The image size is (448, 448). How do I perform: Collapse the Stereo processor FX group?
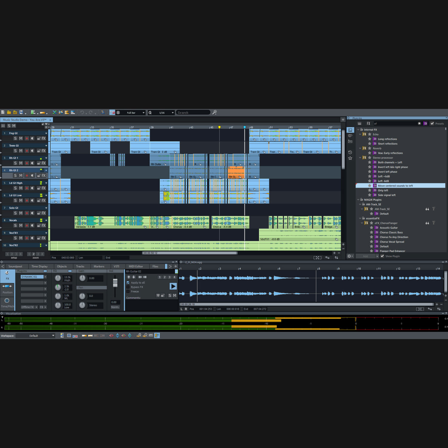pyautogui.click(x=360, y=158)
